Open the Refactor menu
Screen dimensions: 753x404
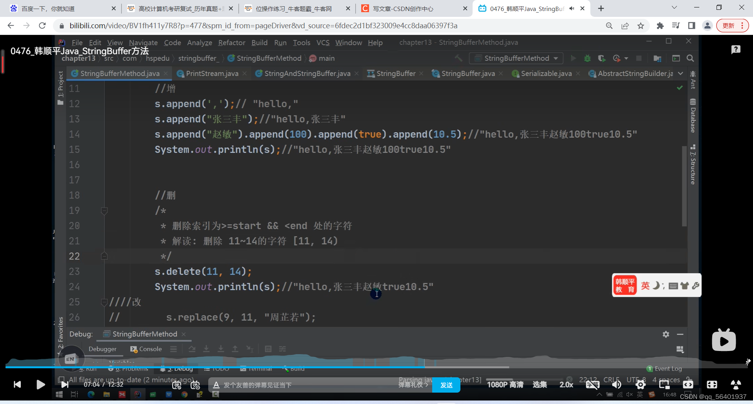pyautogui.click(x=231, y=42)
